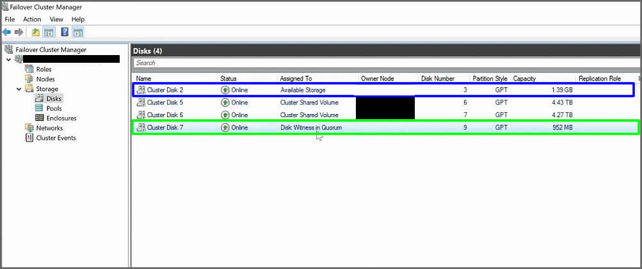Click the Nodes tree icon
Screen dimensions: 642x269
[29, 79]
